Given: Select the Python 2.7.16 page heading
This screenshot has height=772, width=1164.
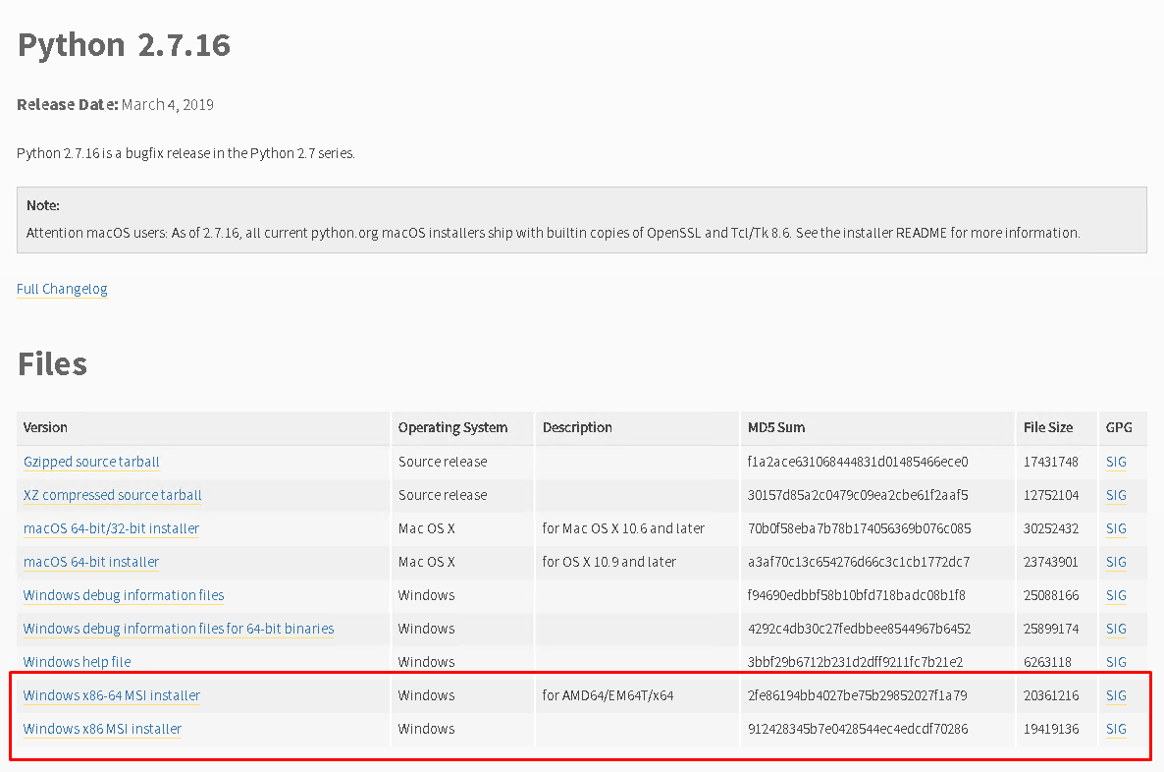Looking at the screenshot, I should click(124, 45).
